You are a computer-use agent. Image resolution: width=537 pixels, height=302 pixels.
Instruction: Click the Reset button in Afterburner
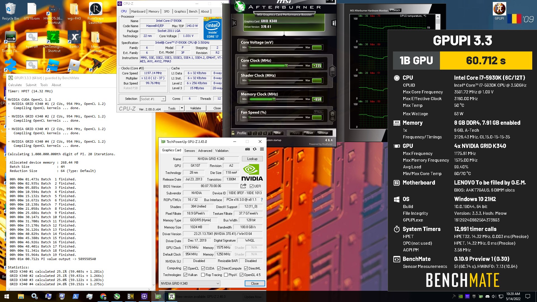click(x=309, y=133)
